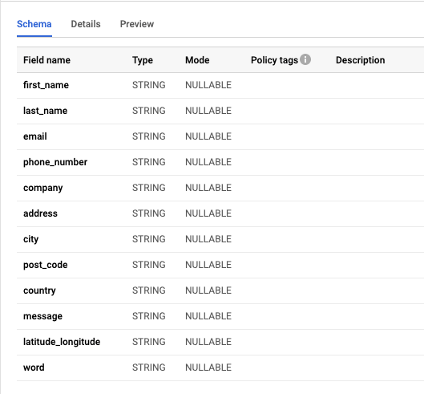Select the address field name
This screenshot has width=424, height=394.
pos(40,213)
